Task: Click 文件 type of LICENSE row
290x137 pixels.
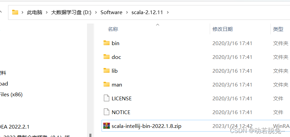Action: click(278, 98)
